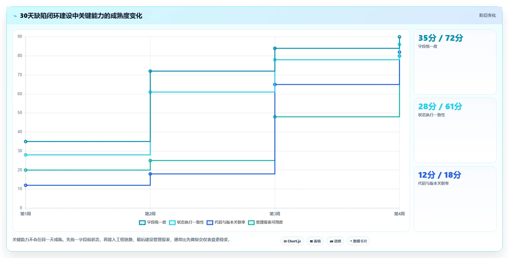Click the 数据卡片 chip in the footer
This screenshot has height=258, width=509.
coord(359,241)
